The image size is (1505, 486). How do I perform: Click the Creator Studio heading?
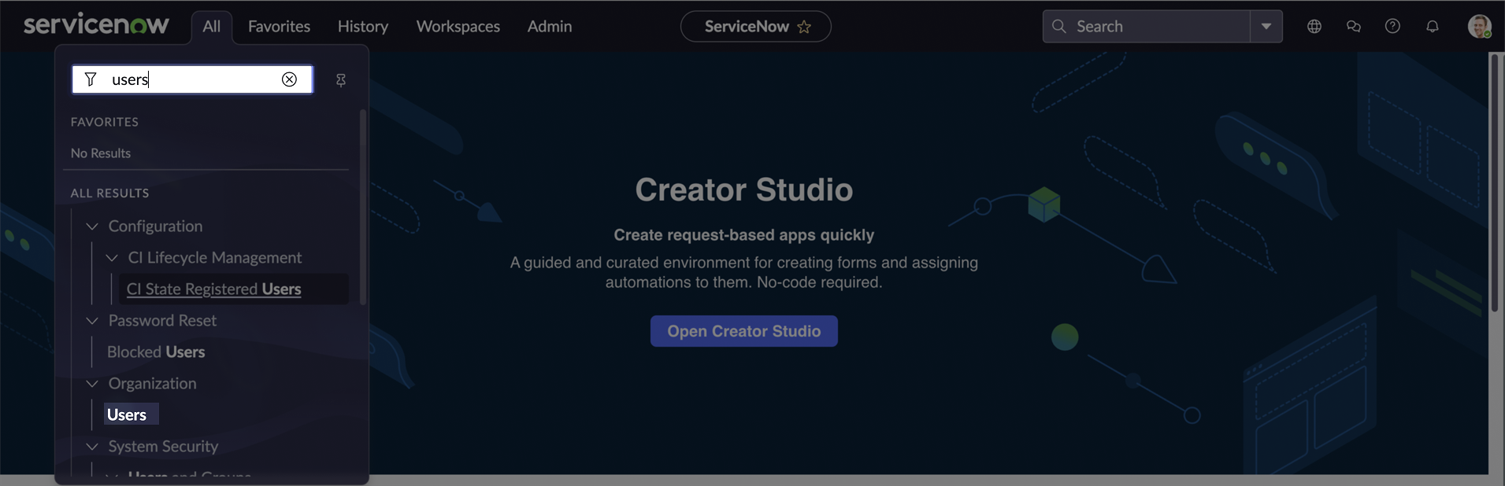click(744, 190)
